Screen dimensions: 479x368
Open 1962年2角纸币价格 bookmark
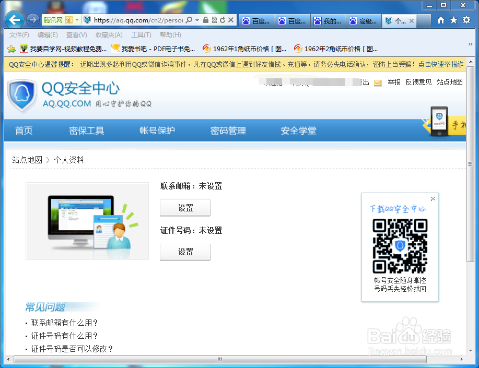point(336,49)
